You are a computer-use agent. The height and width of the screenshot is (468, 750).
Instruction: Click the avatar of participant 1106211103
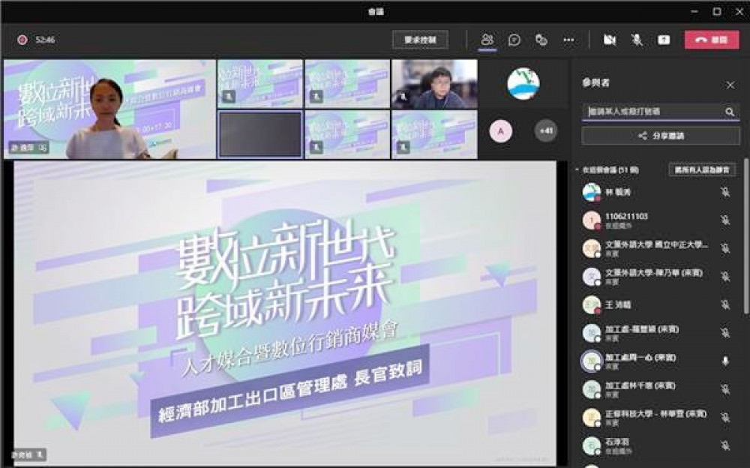point(592,220)
